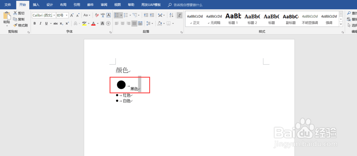Expand the borders dropdown arrow
The image size is (357, 156).
[x=173, y=24]
